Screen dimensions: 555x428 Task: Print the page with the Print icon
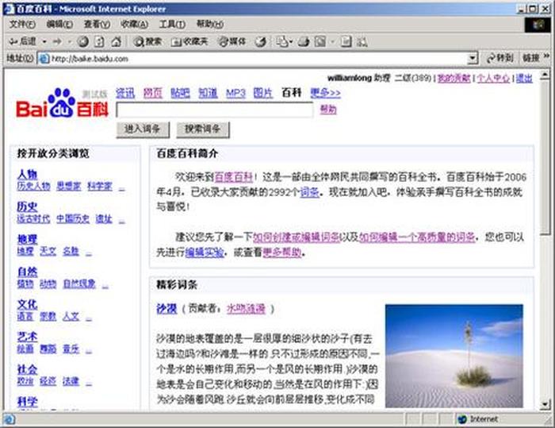[304, 42]
